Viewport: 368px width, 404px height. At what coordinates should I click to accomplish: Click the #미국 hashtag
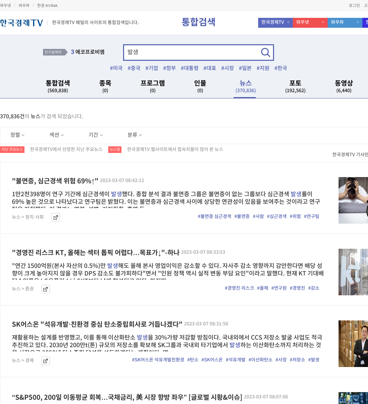pos(116,68)
